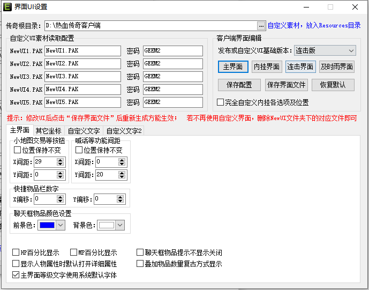Decrease Y间距 in 喊话等功能间距 group
The height and width of the screenshot is (290, 369).
(x=122, y=177)
